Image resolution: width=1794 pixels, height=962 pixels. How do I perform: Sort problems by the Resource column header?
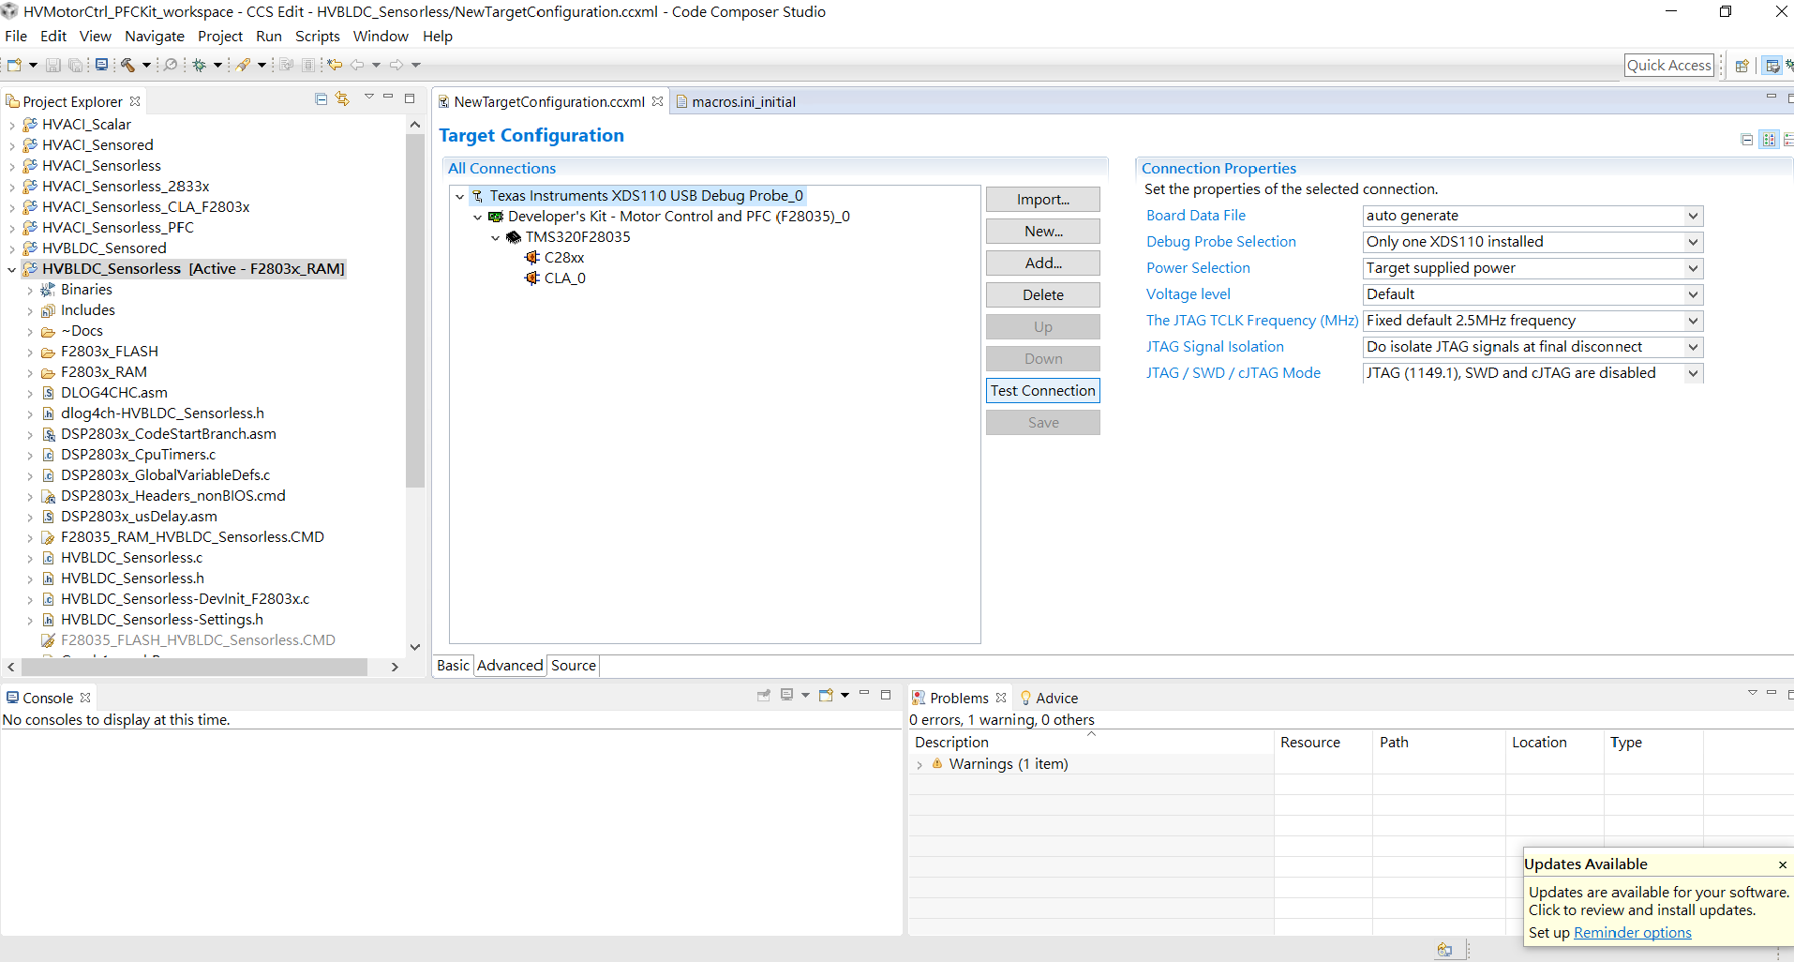pyautogui.click(x=1309, y=743)
